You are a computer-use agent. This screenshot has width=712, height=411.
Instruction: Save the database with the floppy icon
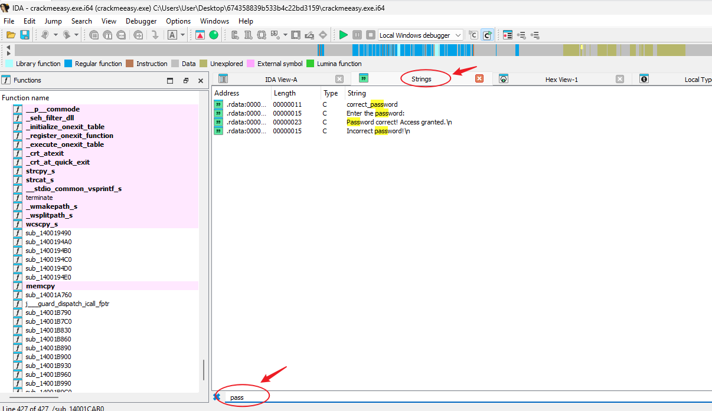tap(25, 35)
